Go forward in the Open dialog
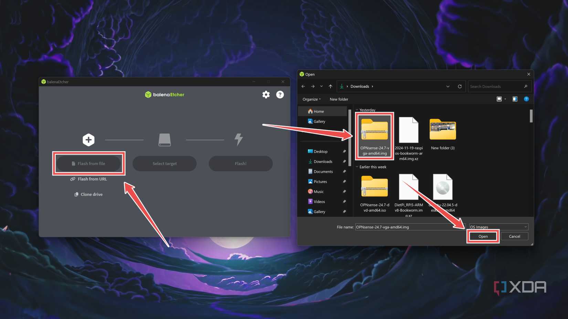Image resolution: width=568 pixels, height=319 pixels. click(x=313, y=86)
